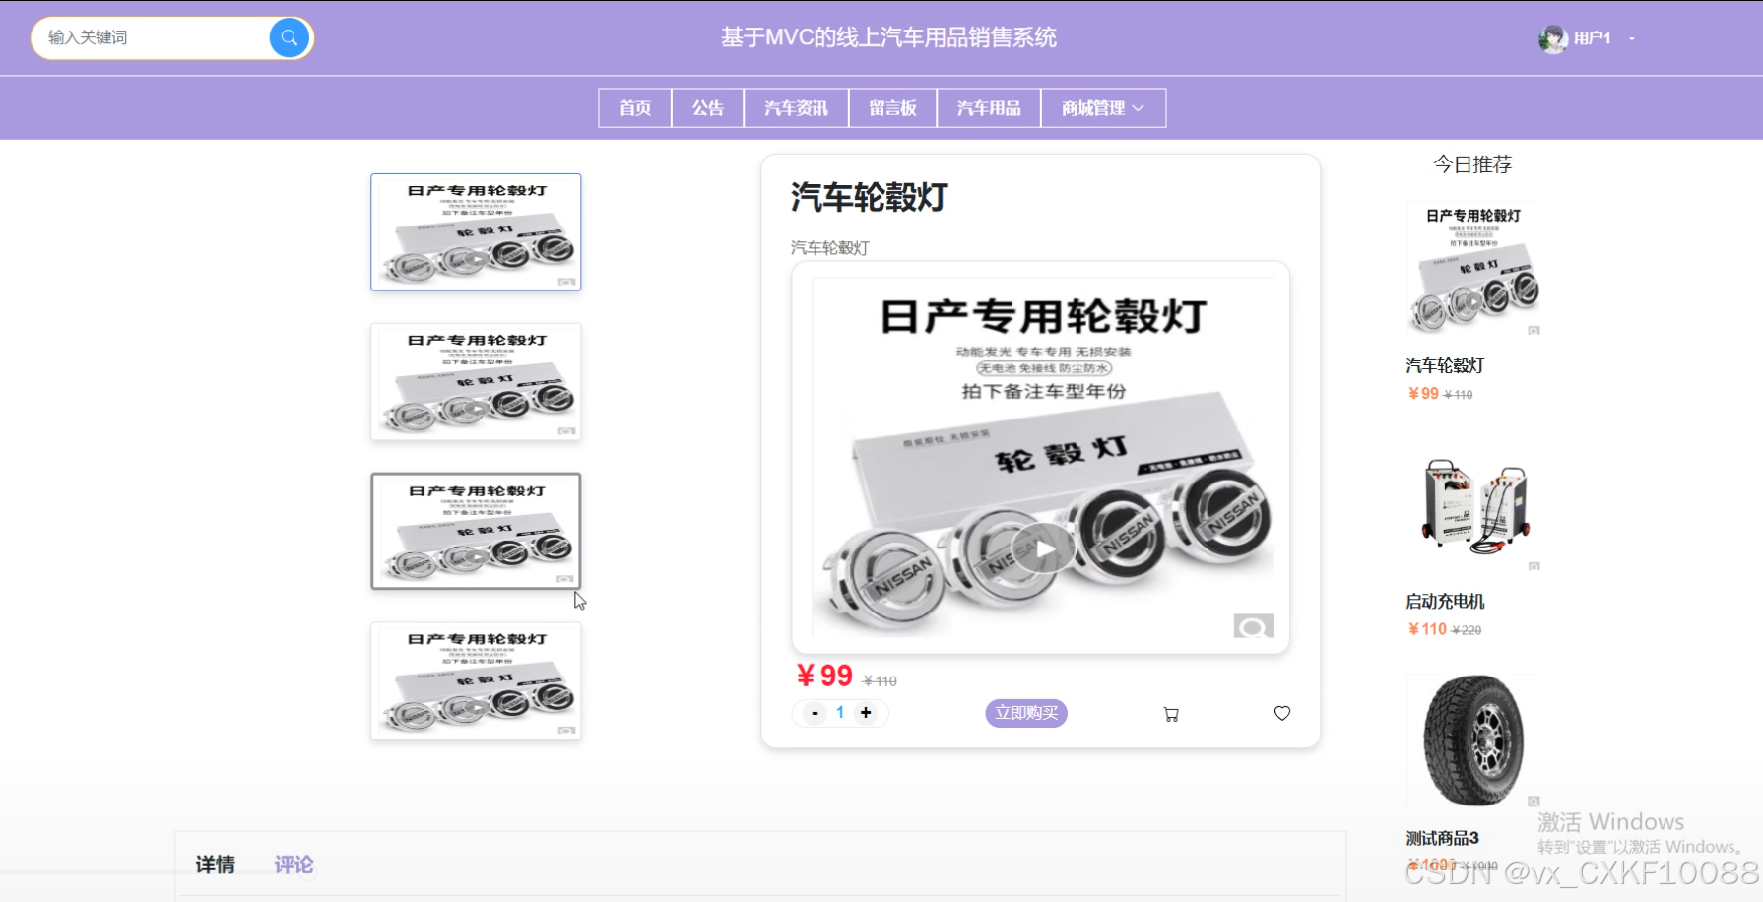Image resolution: width=1763 pixels, height=902 pixels.
Task: Open recommended 汽车轮毂灯 product image
Action: coord(1473,270)
